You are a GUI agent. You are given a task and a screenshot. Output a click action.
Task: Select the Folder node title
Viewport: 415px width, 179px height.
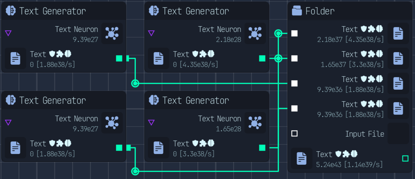(320, 11)
